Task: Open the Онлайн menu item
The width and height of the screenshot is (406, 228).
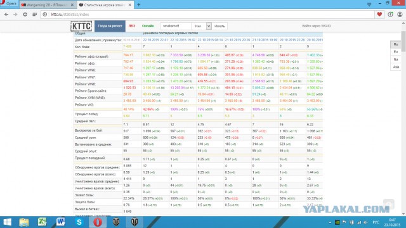Action: 148,26
